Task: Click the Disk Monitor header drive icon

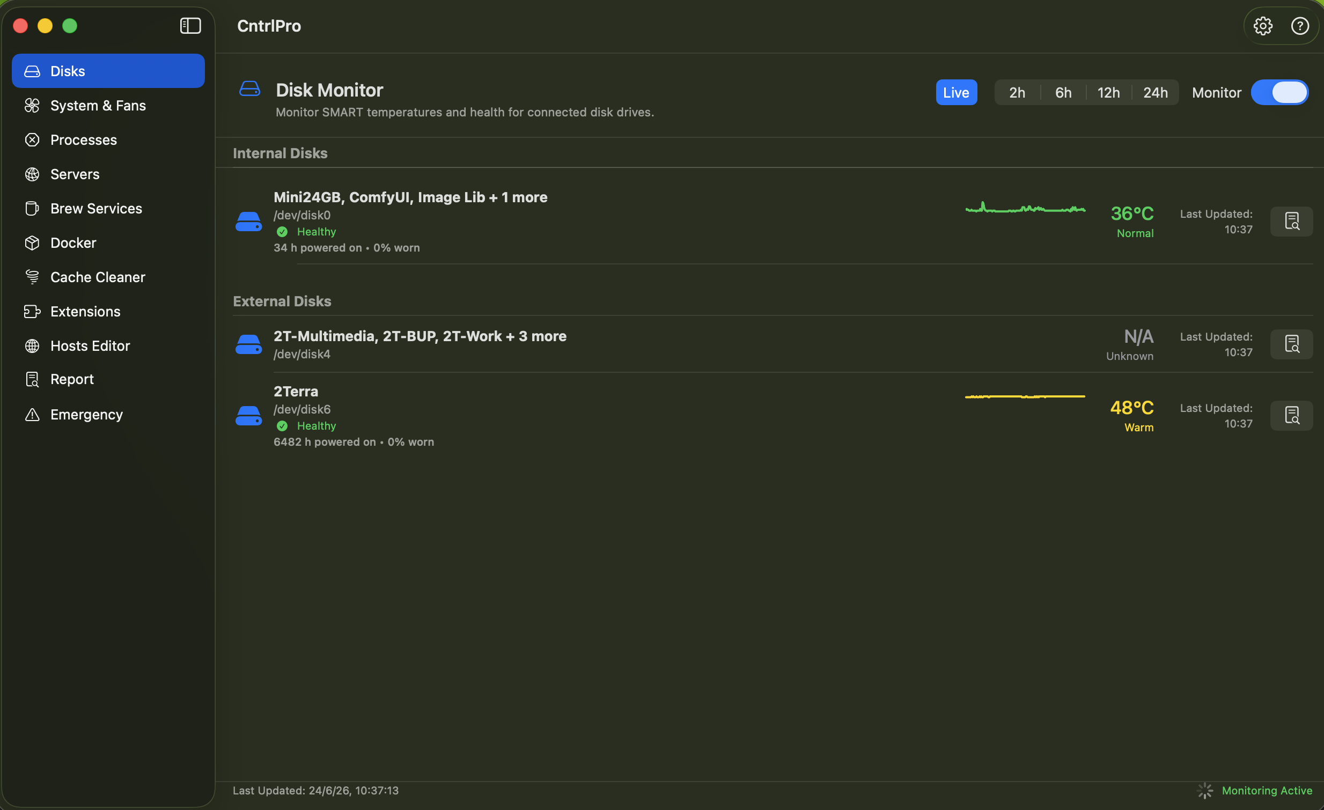Action: point(249,89)
